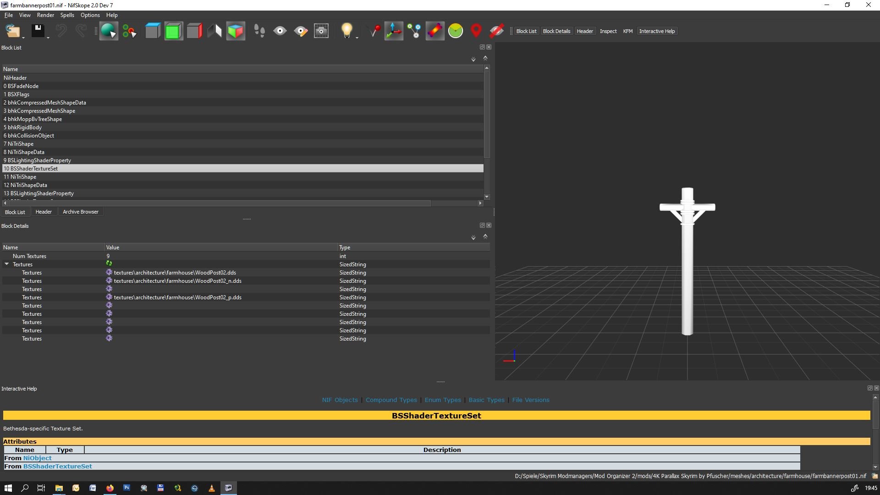880x495 pixels.
Task: Toggle the Show Collision icon
Action: (x=435, y=31)
